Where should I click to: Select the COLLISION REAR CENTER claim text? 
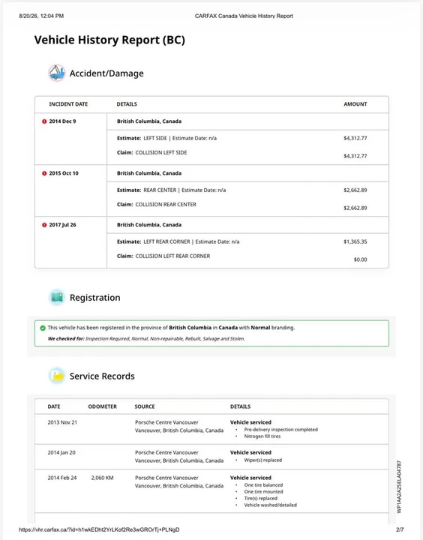(166, 204)
